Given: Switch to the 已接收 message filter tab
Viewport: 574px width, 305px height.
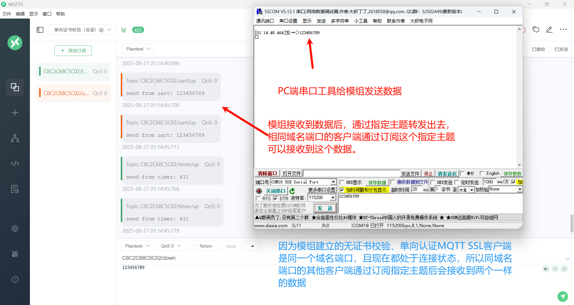Looking at the screenshot, I should tap(538, 49).
